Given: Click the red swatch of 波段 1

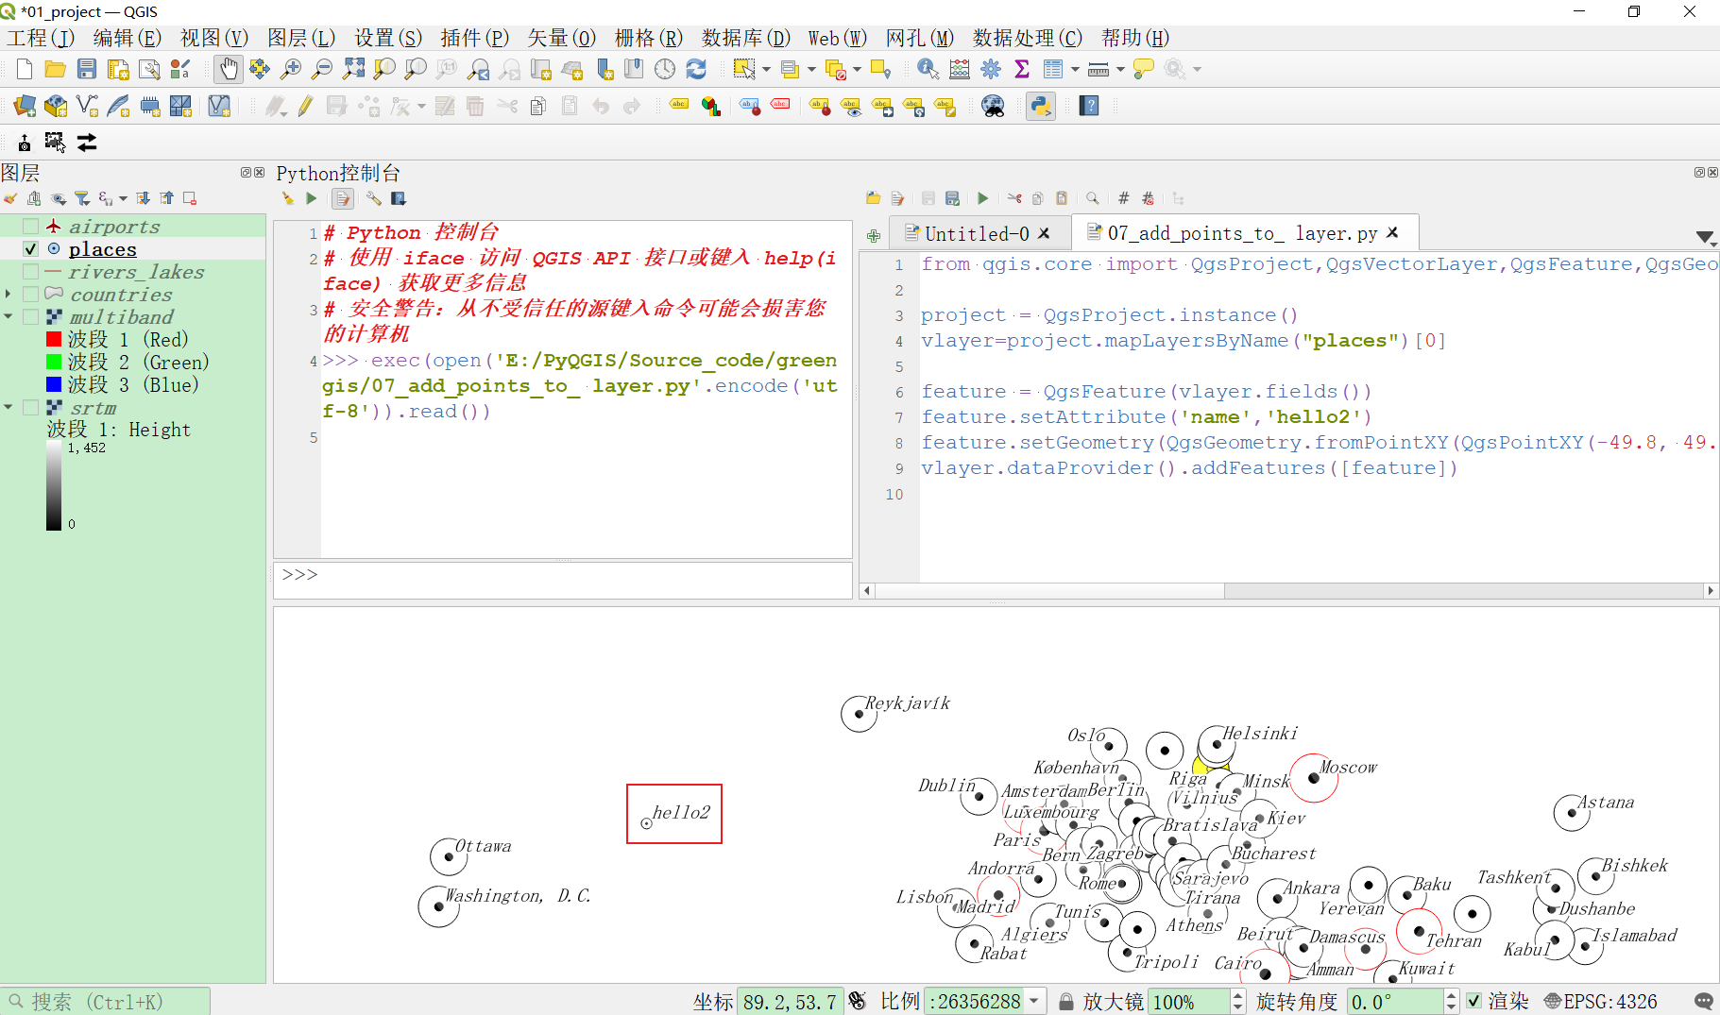Looking at the screenshot, I should [52, 339].
